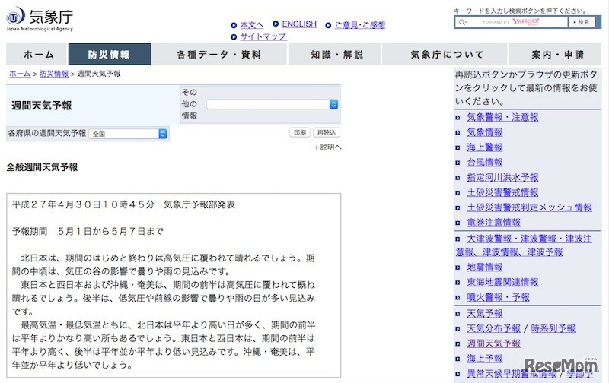Click the square bullet next to 噴火警報・予報
This screenshot has height=383, width=609.
point(458,298)
